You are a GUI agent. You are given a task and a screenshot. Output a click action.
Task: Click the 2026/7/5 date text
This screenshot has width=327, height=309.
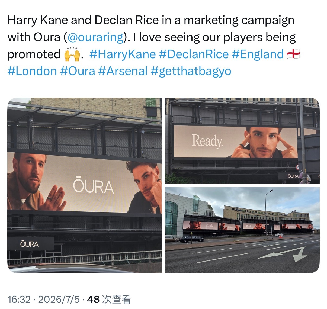tap(59, 299)
